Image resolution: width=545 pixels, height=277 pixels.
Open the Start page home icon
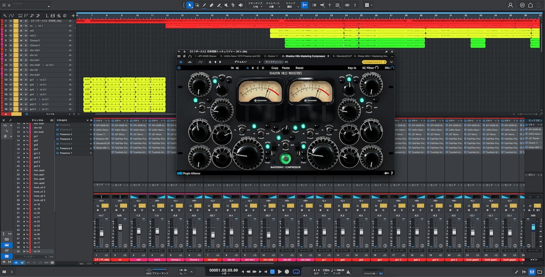click(x=530, y=5)
